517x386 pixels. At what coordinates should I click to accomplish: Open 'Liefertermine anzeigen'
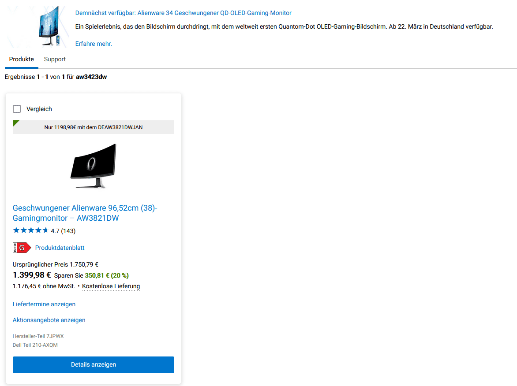click(x=44, y=304)
